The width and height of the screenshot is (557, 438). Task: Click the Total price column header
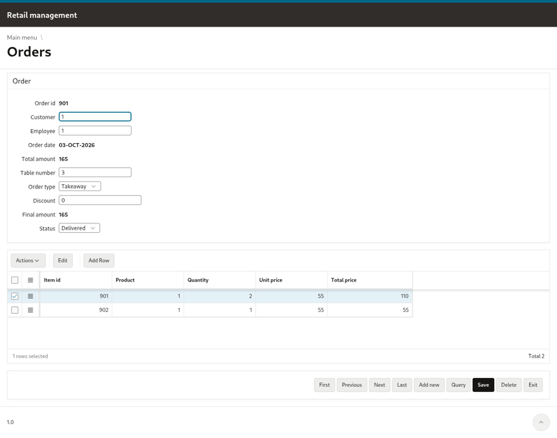370,280
